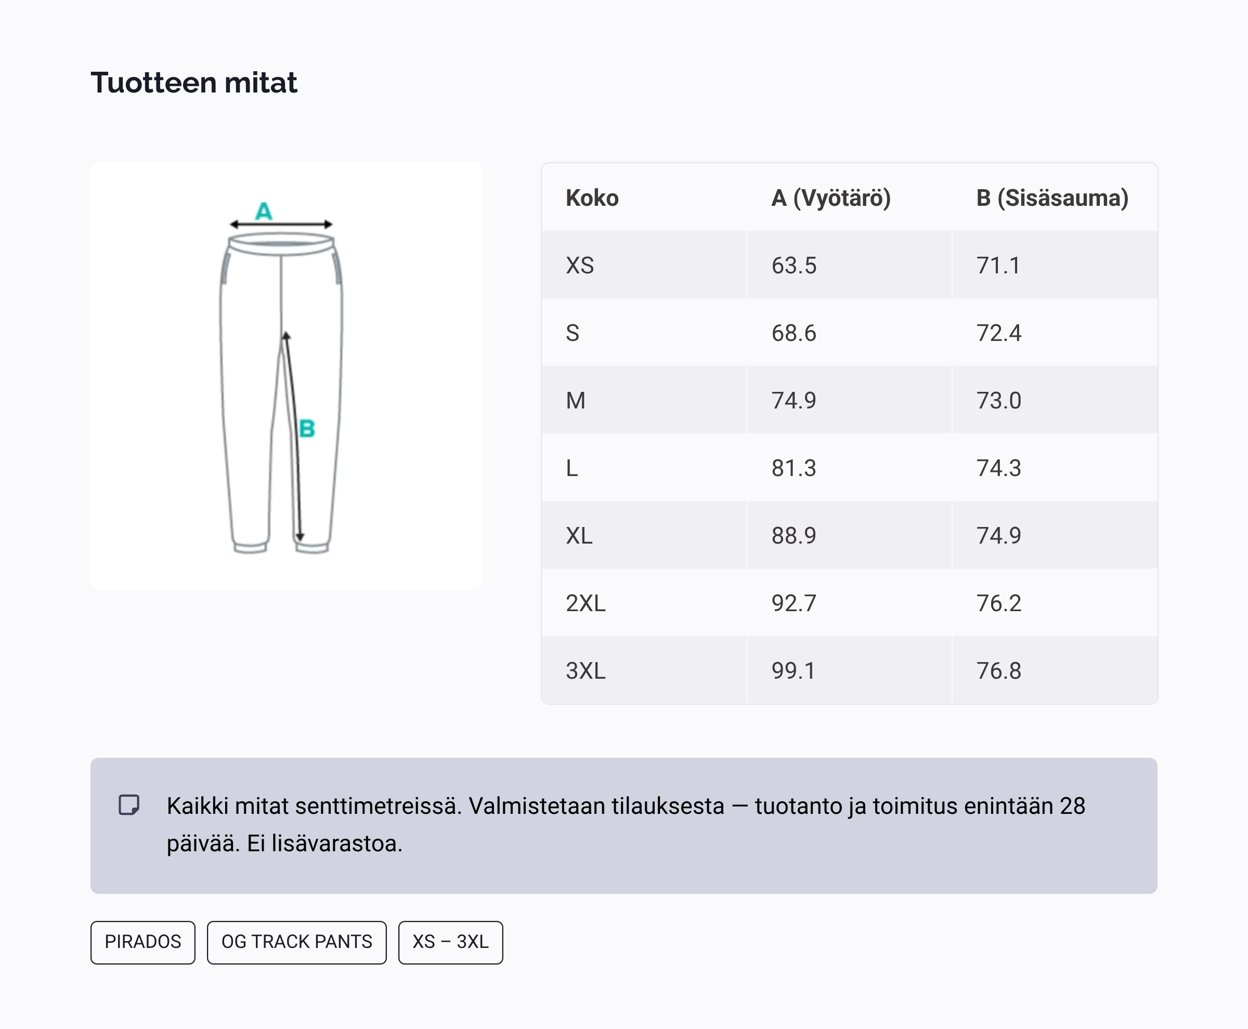Click the waist value 81.3 for size L
This screenshot has height=1029, width=1248.
tap(794, 468)
